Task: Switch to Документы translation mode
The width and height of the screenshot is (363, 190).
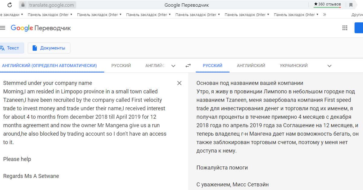Action: pyautogui.click(x=49, y=48)
